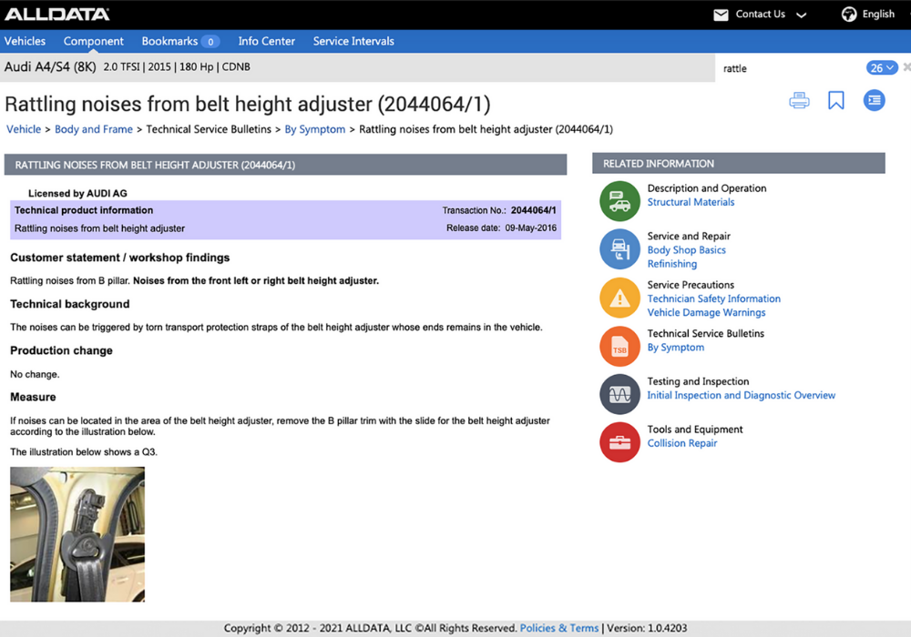Clear the search with the X icon
The height and width of the screenshot is (637, 911).
pos(906,67)
